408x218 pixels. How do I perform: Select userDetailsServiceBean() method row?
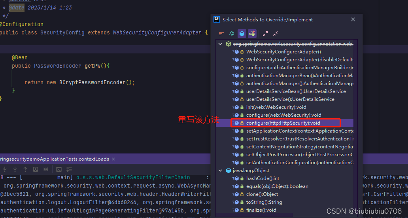pos(285,91)
